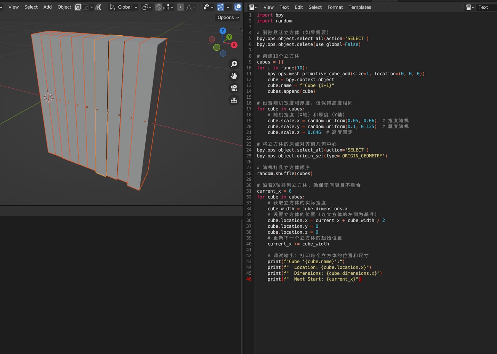
Task: Expand the Options dropdown
Action: click(x=228, y=18)
